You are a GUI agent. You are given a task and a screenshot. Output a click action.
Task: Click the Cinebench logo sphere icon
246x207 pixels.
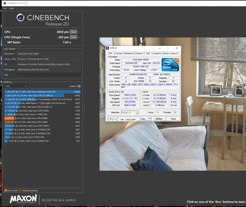21,18
